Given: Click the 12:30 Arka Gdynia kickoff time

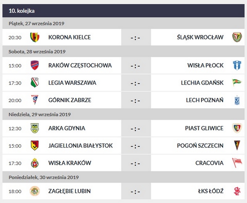Looking at the screenshot, I should pos(15,129).
